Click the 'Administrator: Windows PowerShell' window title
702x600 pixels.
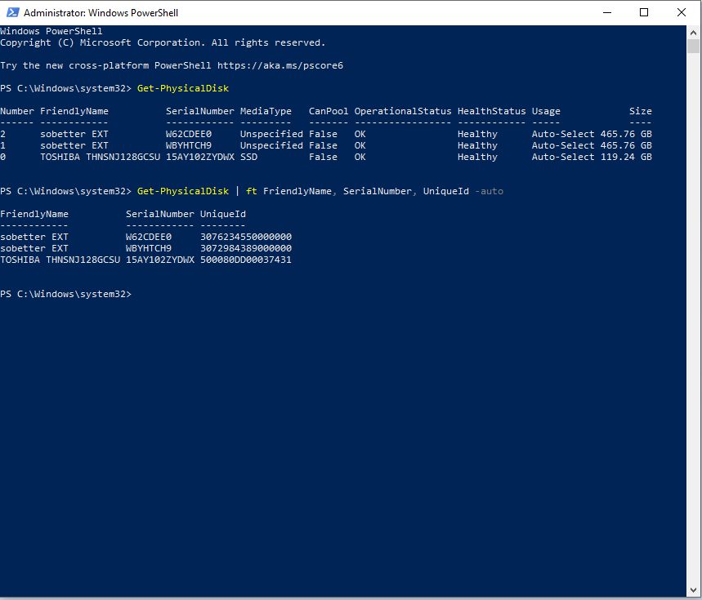101,13
